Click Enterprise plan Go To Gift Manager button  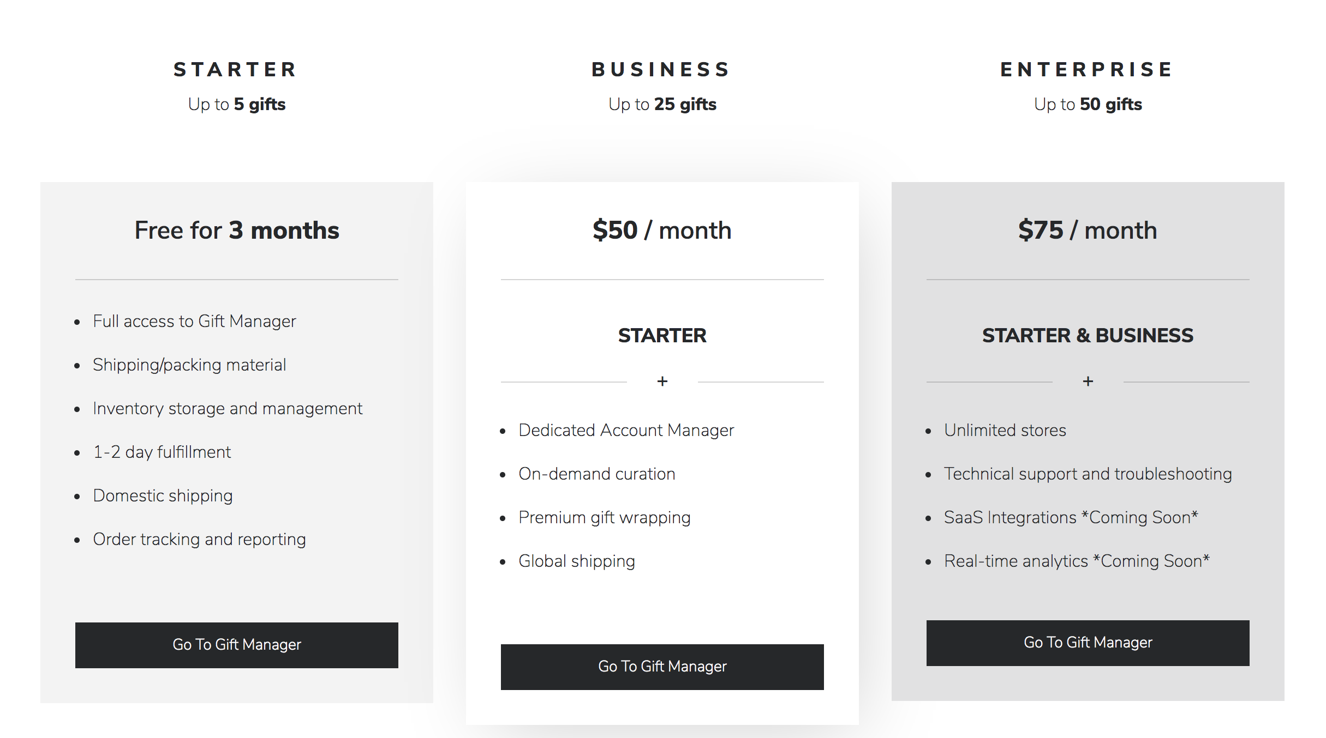pos(1088,643)
